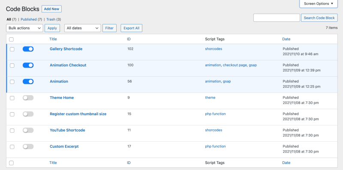Turn off the switch in the row with ID 56

(x=28, y=81)
